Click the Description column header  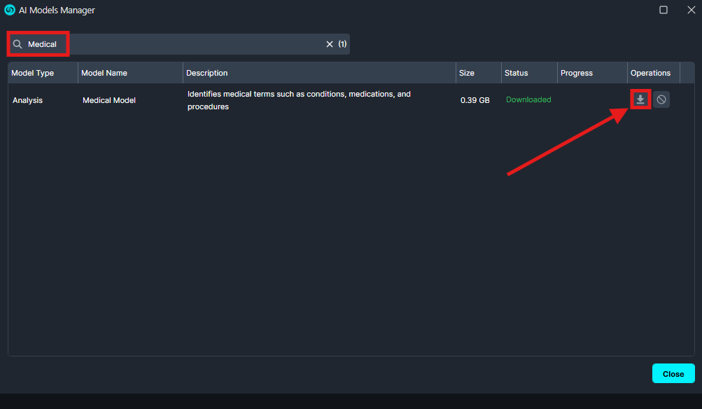[x=207, y=73]
